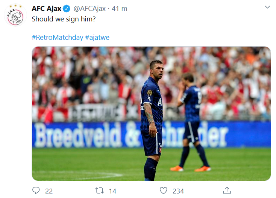
Task: Like the tweet with the heart icon
Action: [163, 191]
